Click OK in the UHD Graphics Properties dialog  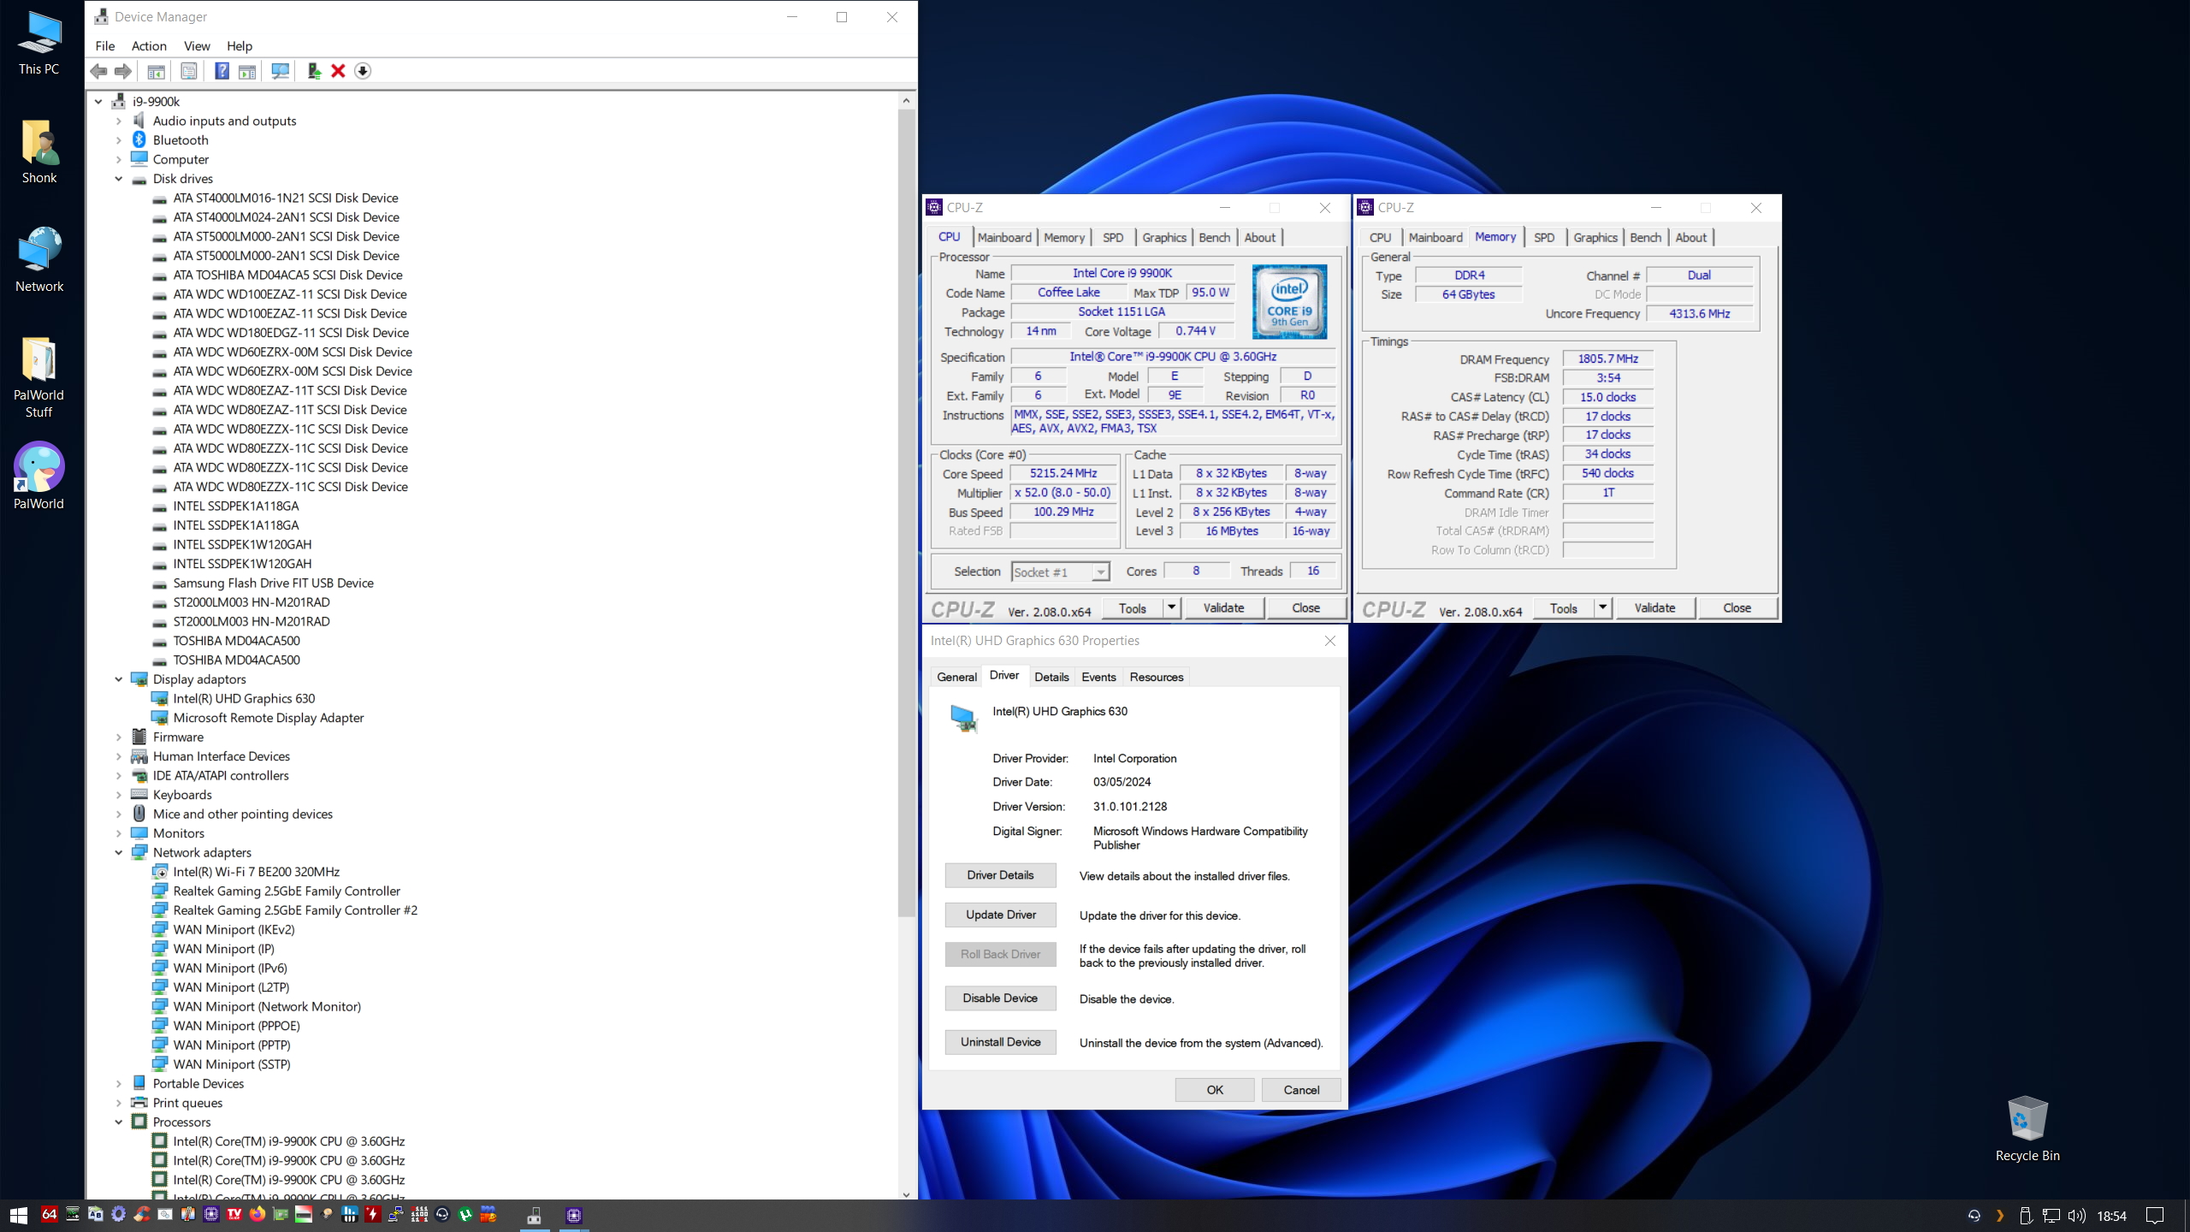pos(1215,1090)
